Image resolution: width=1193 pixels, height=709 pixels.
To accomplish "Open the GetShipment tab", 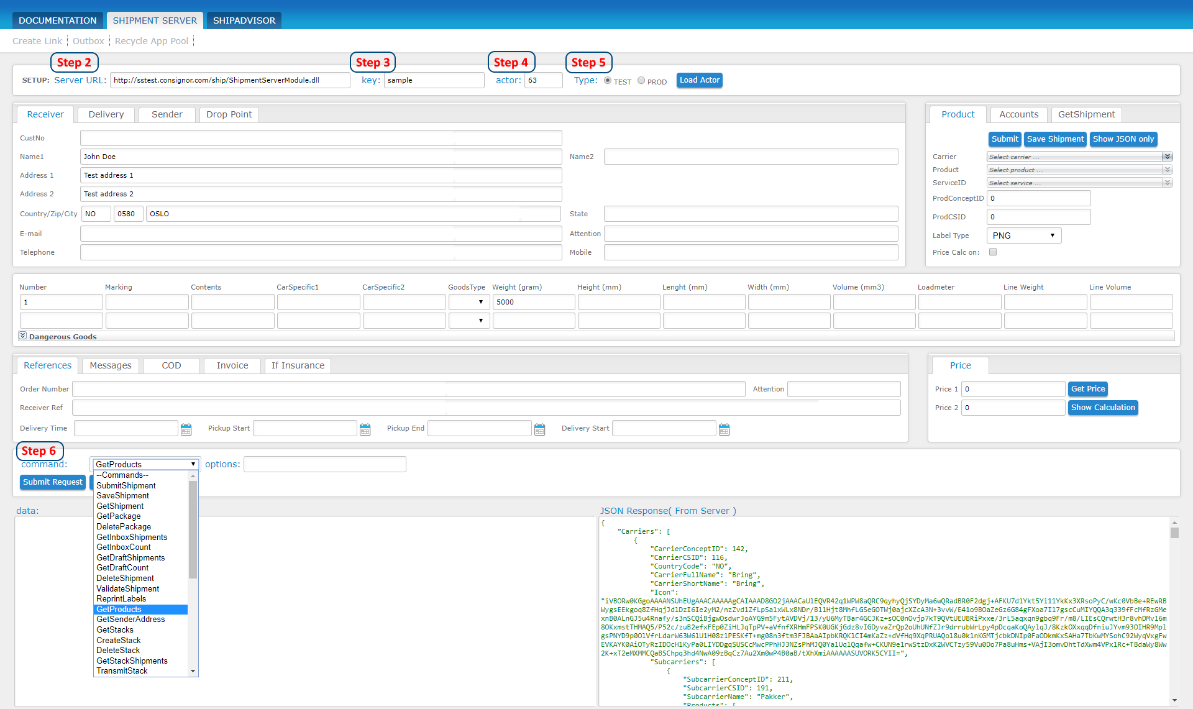I will pos(1087,114).
